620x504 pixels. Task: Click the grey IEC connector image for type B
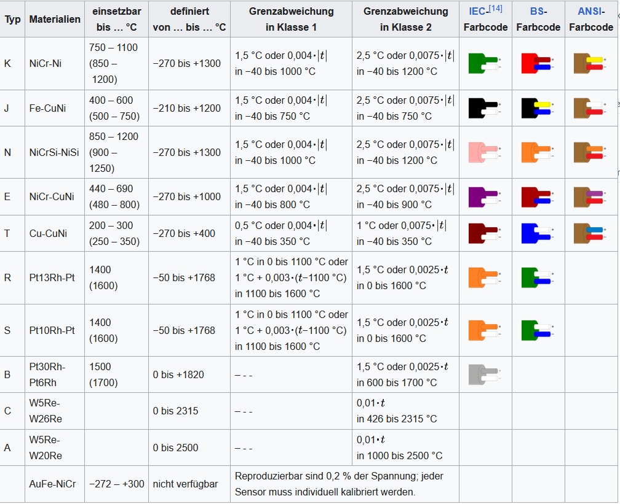[x=485, y=374]
